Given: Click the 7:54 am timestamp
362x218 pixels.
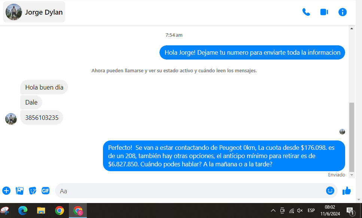Looking at the screenshot, I should (x=174, y=35).
